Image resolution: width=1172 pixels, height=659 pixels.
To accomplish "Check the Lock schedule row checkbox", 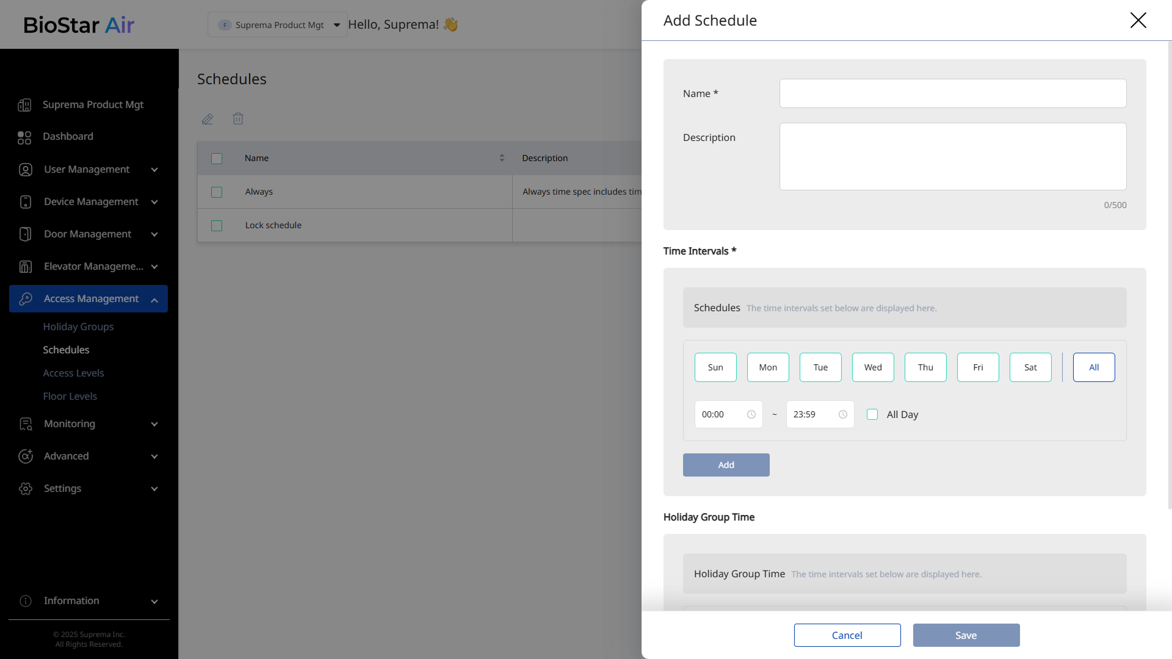I will [217, 226].
